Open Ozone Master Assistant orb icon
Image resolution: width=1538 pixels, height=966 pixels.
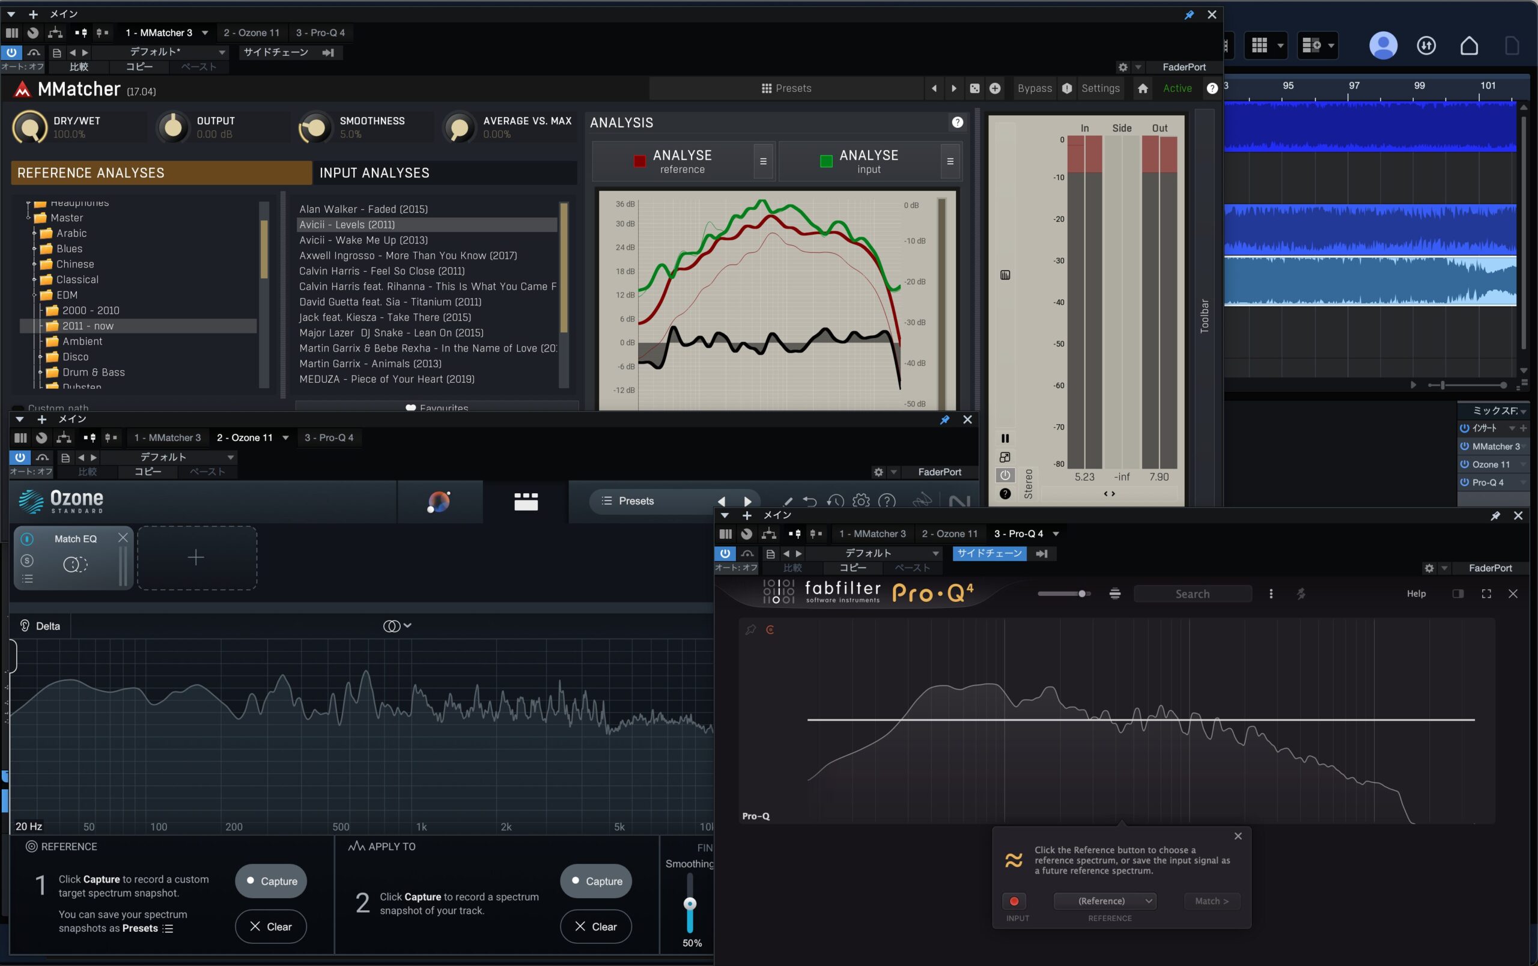coord(439,502)
